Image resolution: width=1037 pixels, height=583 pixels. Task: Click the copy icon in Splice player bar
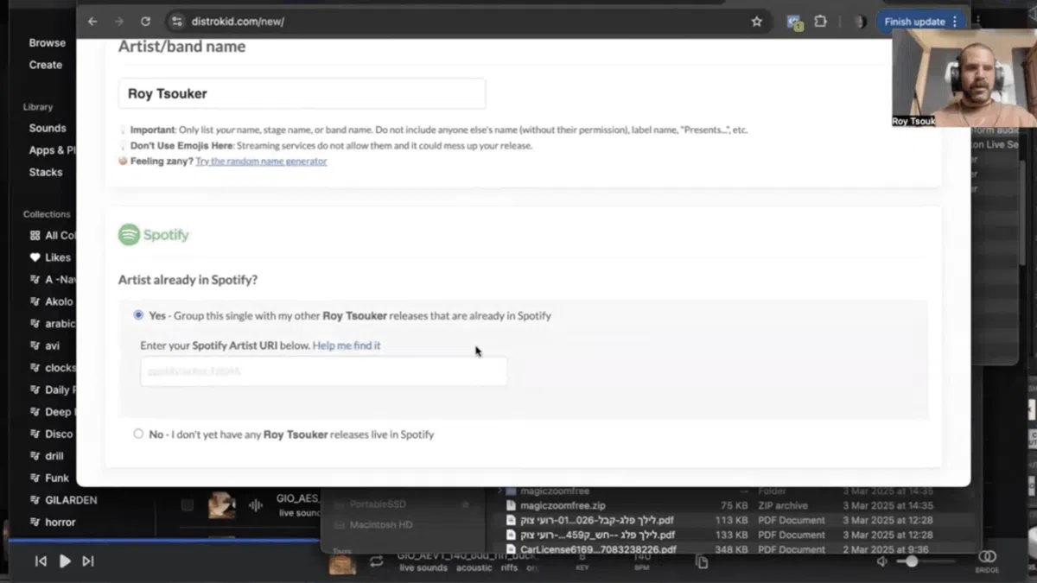tap(702, 561)
